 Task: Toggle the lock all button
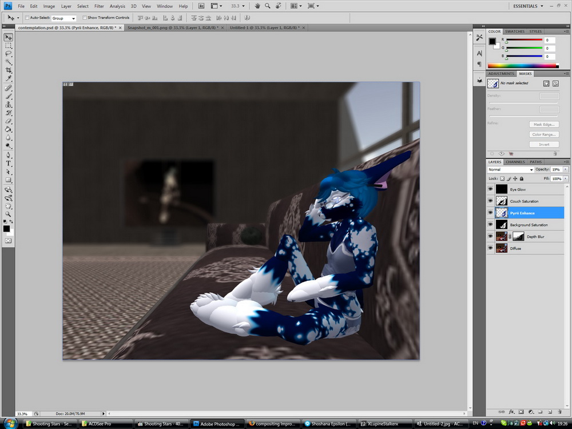click(521, 178)
